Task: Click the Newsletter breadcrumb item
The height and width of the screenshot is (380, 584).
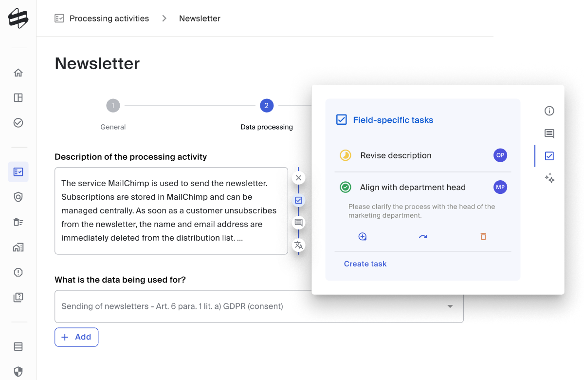Action: pos(200,19)
